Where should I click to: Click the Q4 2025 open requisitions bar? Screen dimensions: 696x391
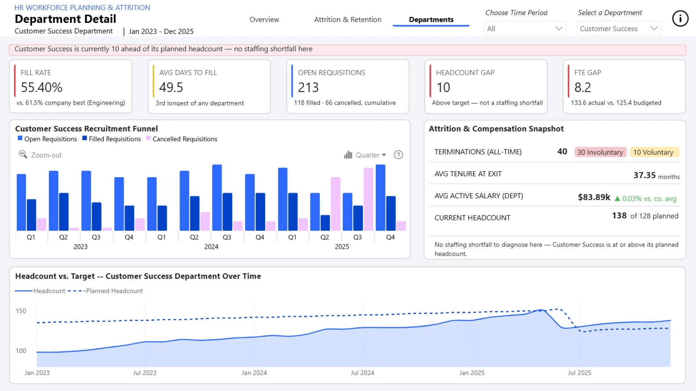coord(380,198)
